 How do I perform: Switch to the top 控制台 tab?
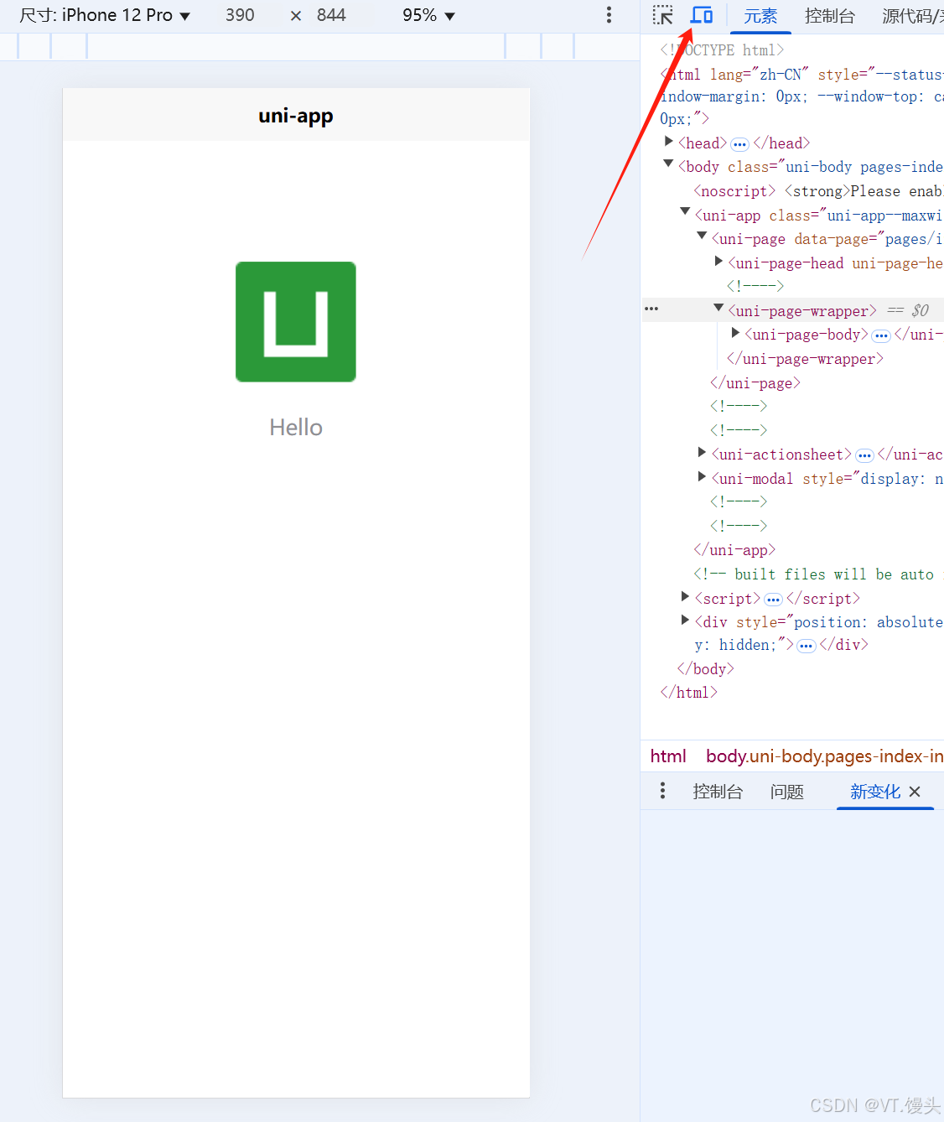point(830,16)
